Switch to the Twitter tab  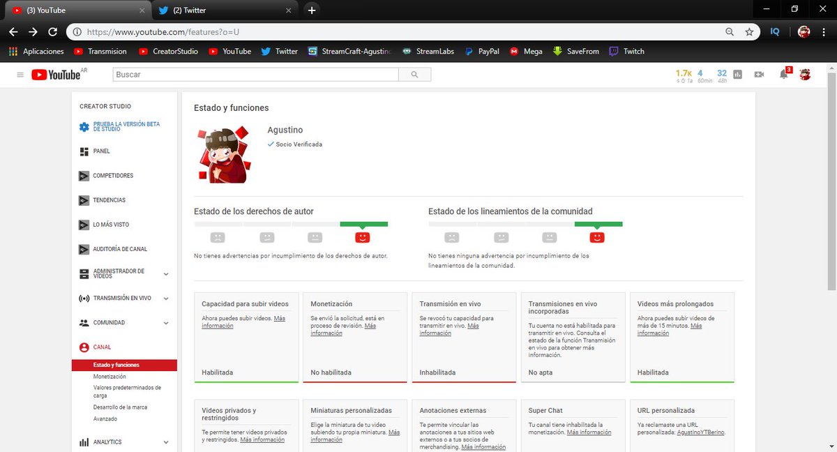click(x=225, y=10)
